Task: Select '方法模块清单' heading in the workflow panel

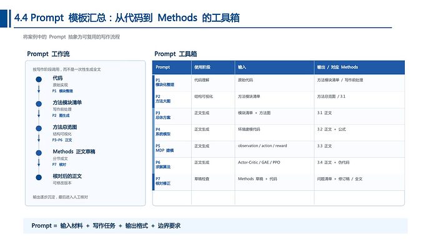Action: [x=67, y=102]
